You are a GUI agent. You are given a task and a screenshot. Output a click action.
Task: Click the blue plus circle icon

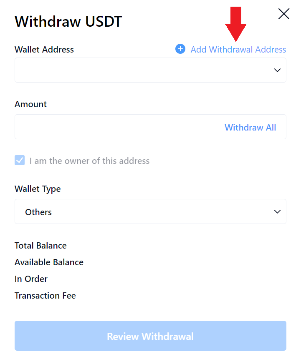click(x=180, y=49)
